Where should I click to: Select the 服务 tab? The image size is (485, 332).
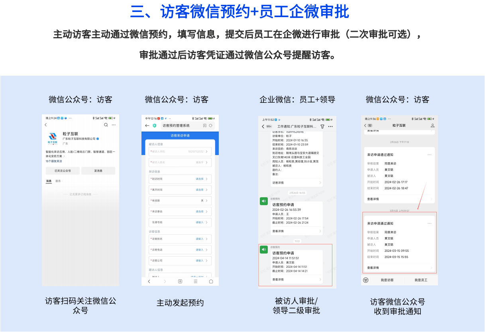(58, 181)
